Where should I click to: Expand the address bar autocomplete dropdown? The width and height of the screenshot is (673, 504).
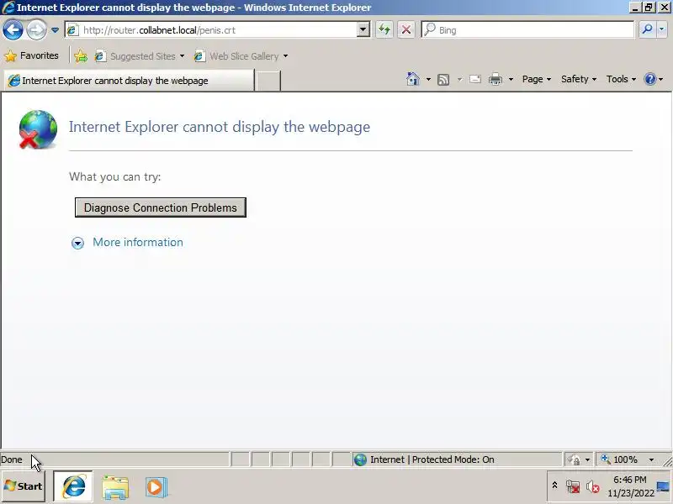pyautogui.click(x=363, y=30)
